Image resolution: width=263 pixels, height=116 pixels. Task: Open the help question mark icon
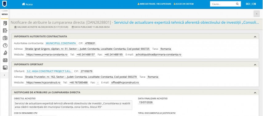click(x=5, y=45)
